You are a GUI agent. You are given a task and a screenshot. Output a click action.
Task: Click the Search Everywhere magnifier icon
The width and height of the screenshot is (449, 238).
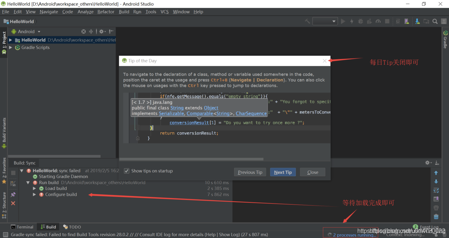pos(435,21)
